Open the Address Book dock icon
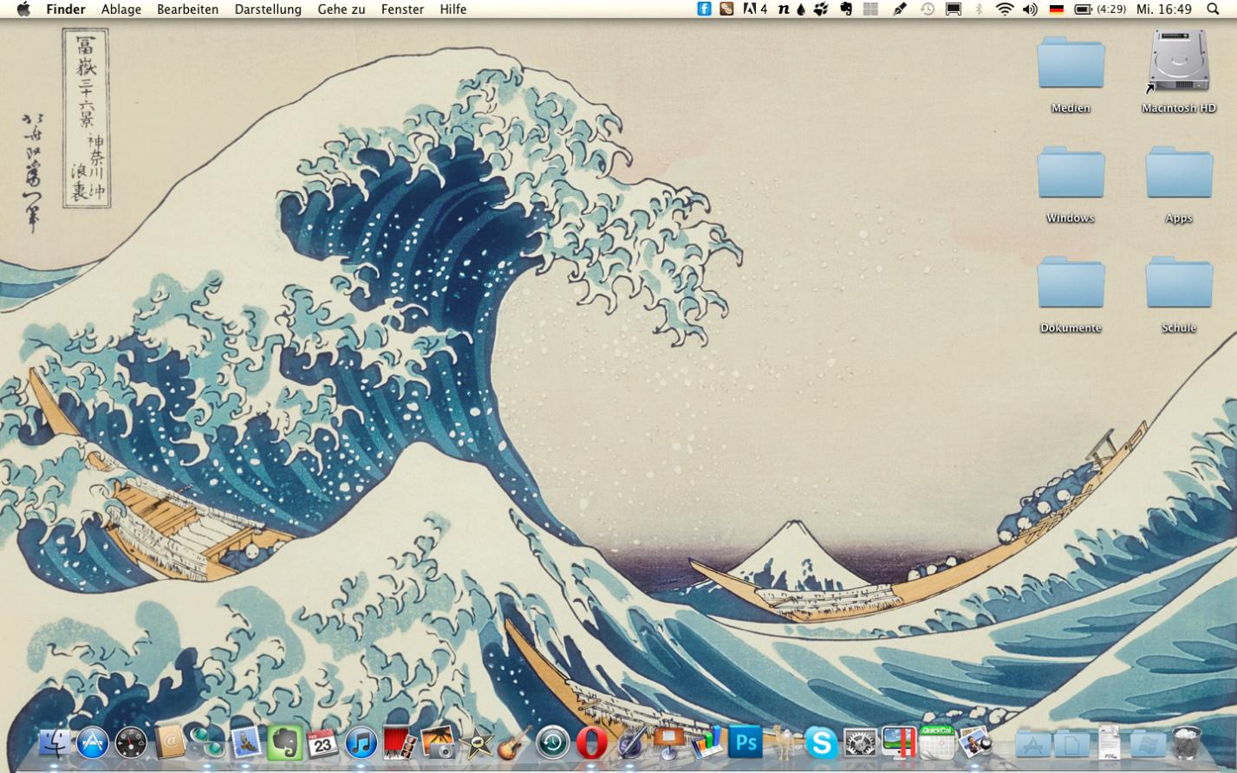Viewport: 1237px width, 773px height. click(x=170, y=743)
